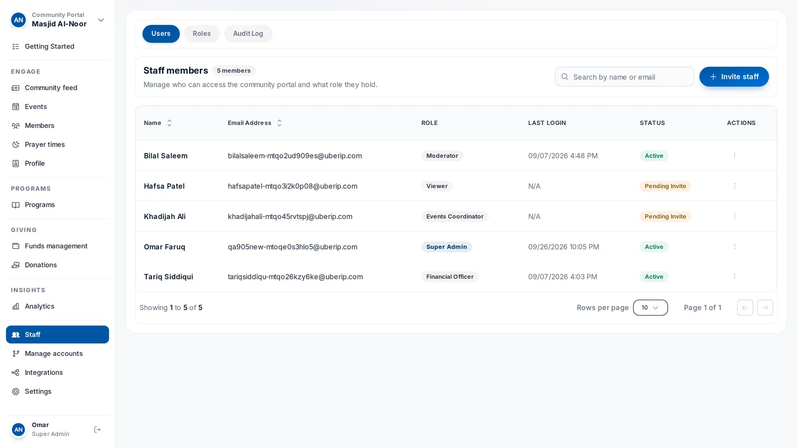The image size is (797, 448).
Task: Click Hafsa Patel's Pending Invite status
Action: 665,186
